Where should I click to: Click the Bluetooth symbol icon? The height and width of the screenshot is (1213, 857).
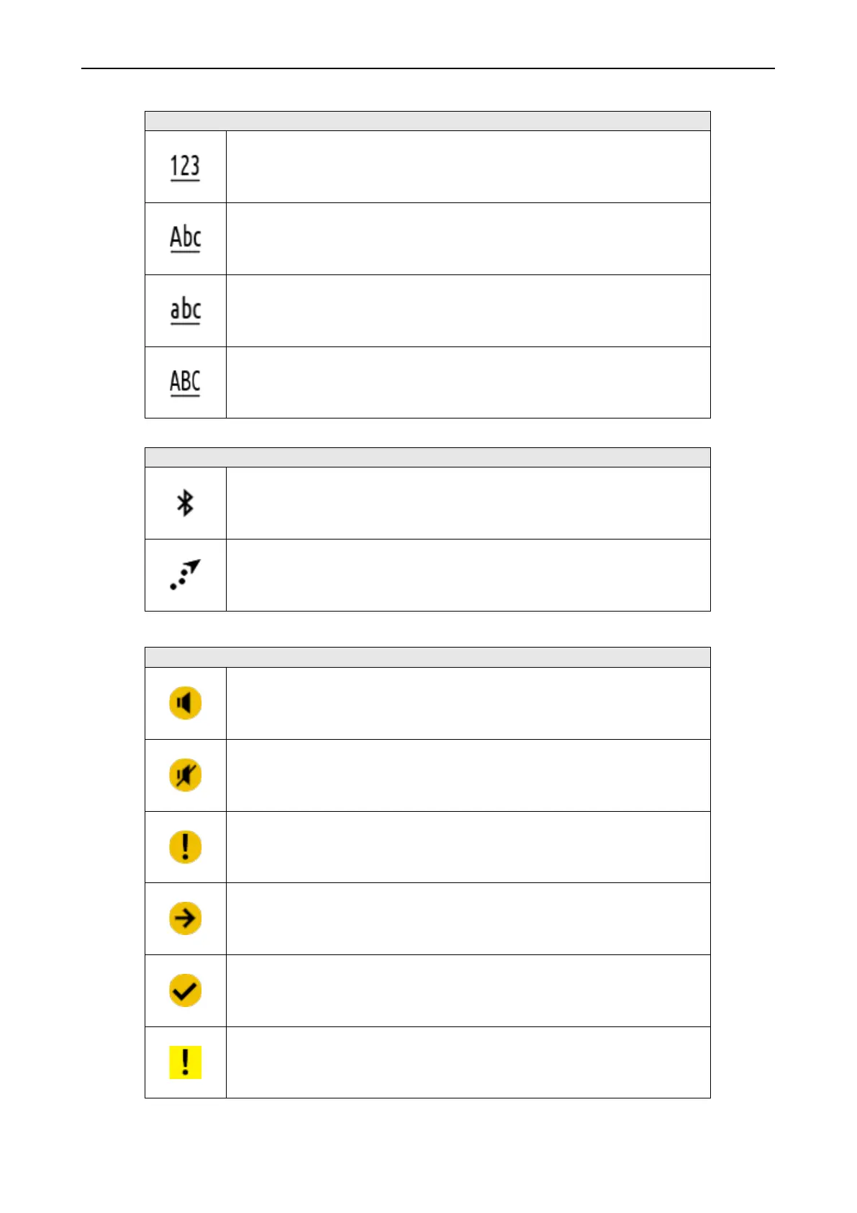(185, 503)
